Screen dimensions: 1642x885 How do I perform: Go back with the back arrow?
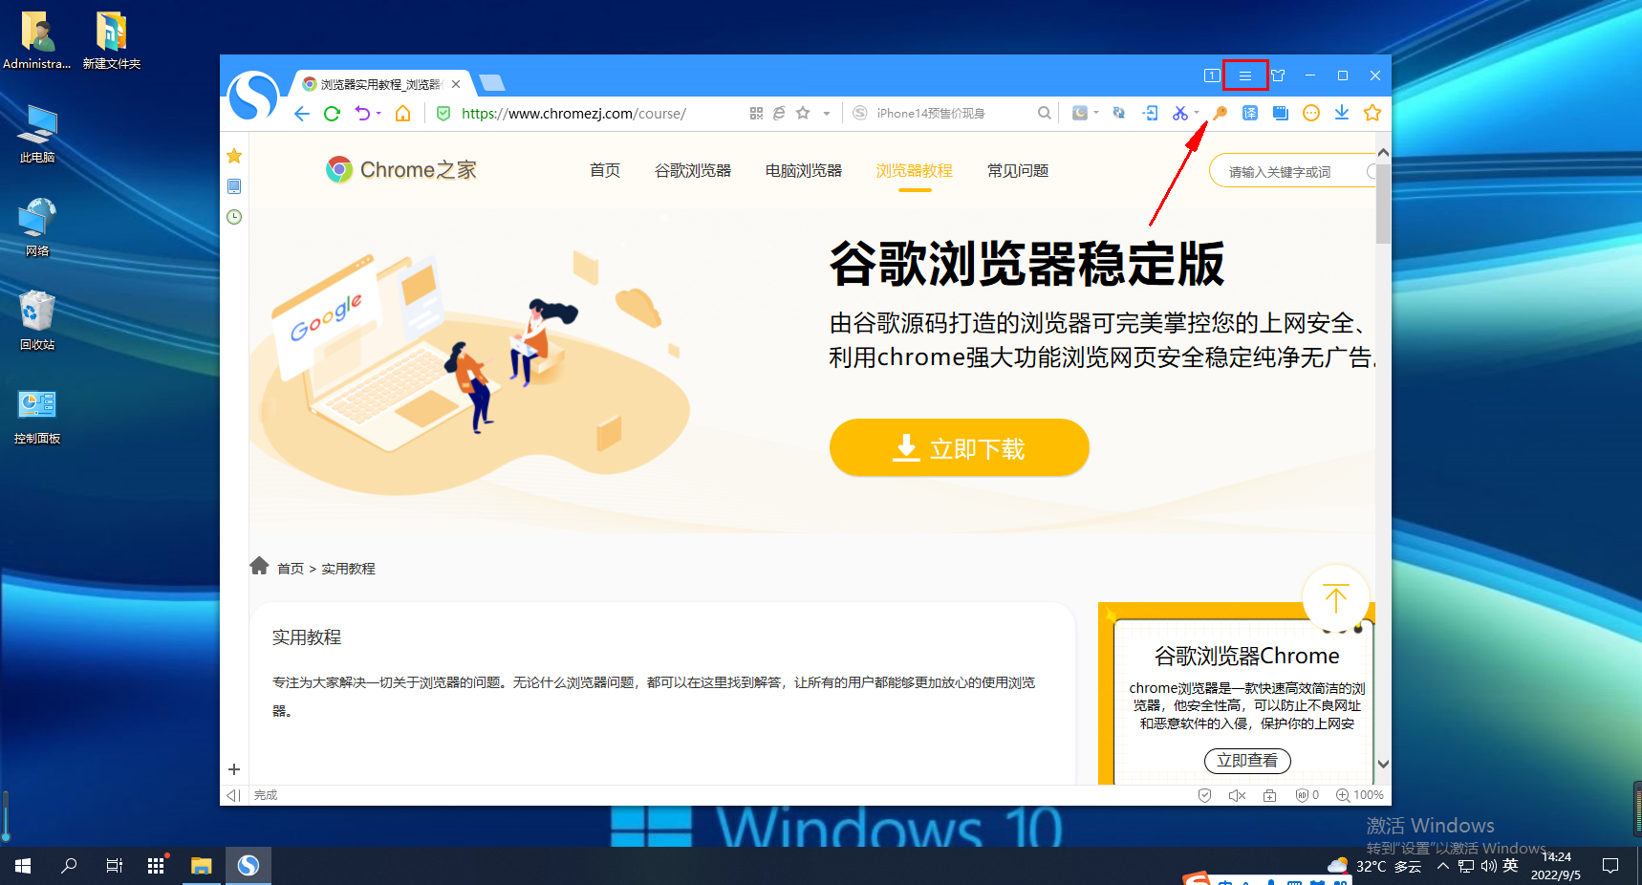[302, 114]
